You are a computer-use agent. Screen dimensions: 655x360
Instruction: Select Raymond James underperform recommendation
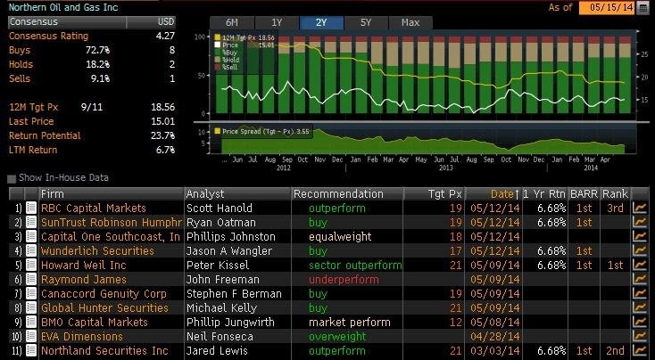[344, 279]
